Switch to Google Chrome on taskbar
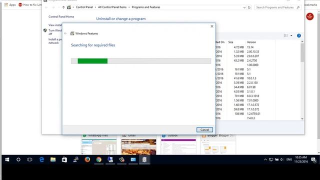The height and width of the screenshot is (180, 320). pos(99,159)
